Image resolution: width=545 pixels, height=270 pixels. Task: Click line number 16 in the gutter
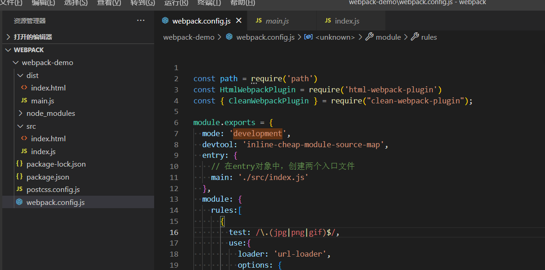pyautogui.click(x=174, y=232)
